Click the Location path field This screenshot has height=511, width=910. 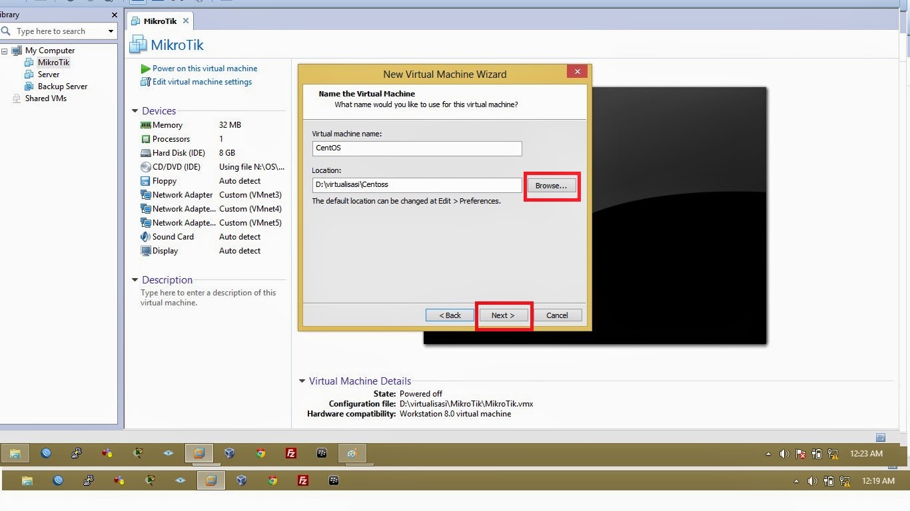[417, 185]
